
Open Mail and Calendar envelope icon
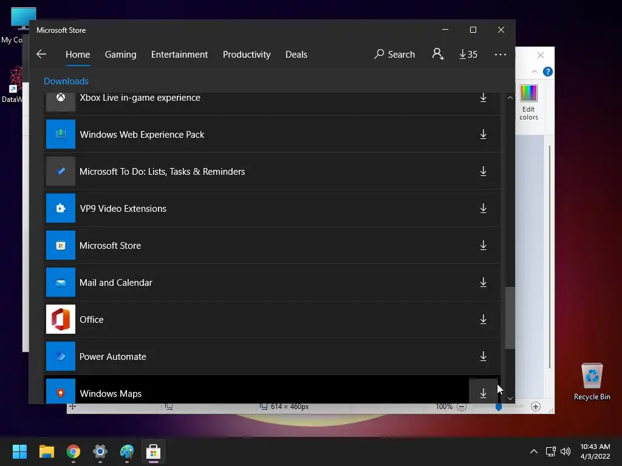61,283
